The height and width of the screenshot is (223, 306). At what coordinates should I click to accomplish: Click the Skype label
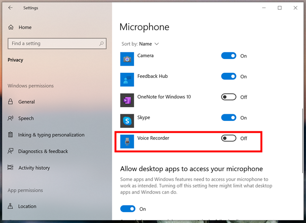[x=144, y=118]
